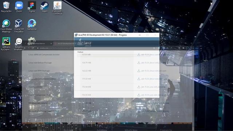Open the jdk linux-x64 rpm download link
The image size is (233, 131).
tap(154, 71)
